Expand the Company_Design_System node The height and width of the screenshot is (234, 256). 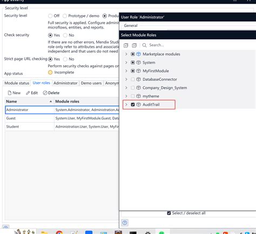click(x=126, y=88)
